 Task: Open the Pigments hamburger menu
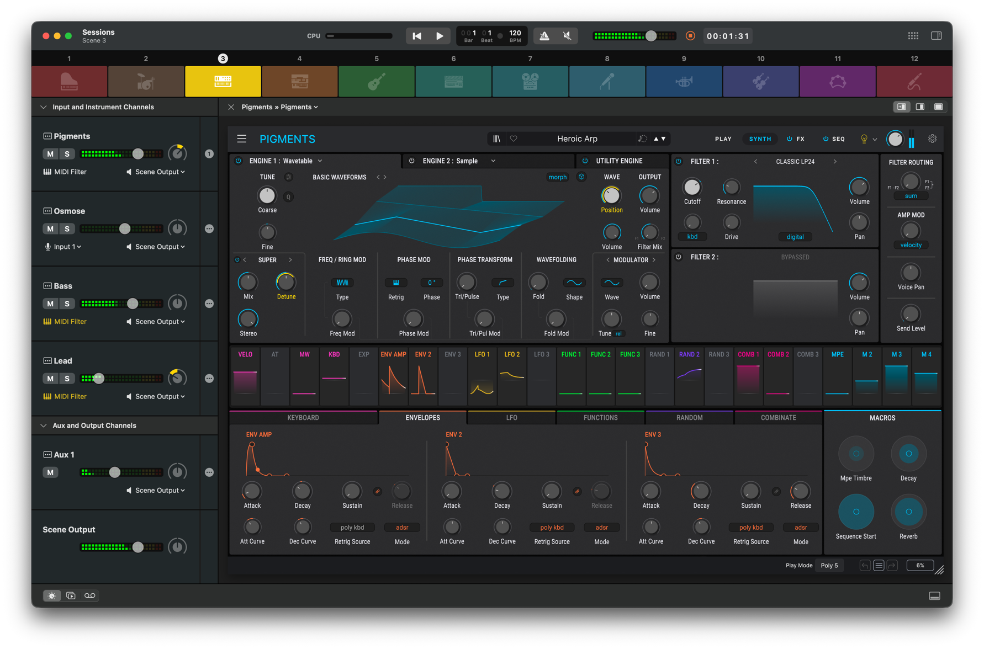coord(242,139)
